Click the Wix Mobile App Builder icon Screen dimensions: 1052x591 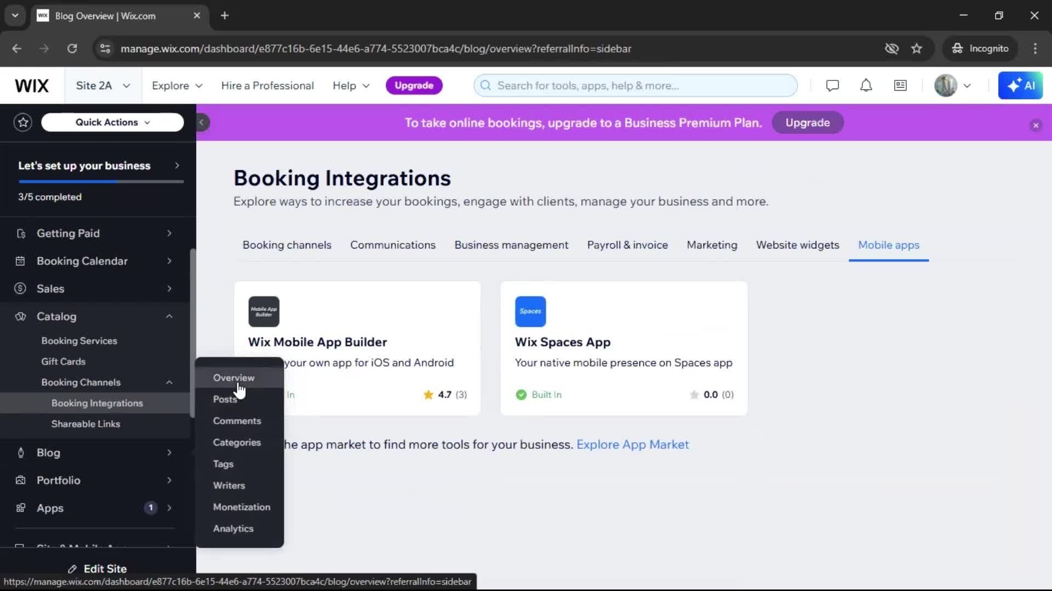point(264,311)
